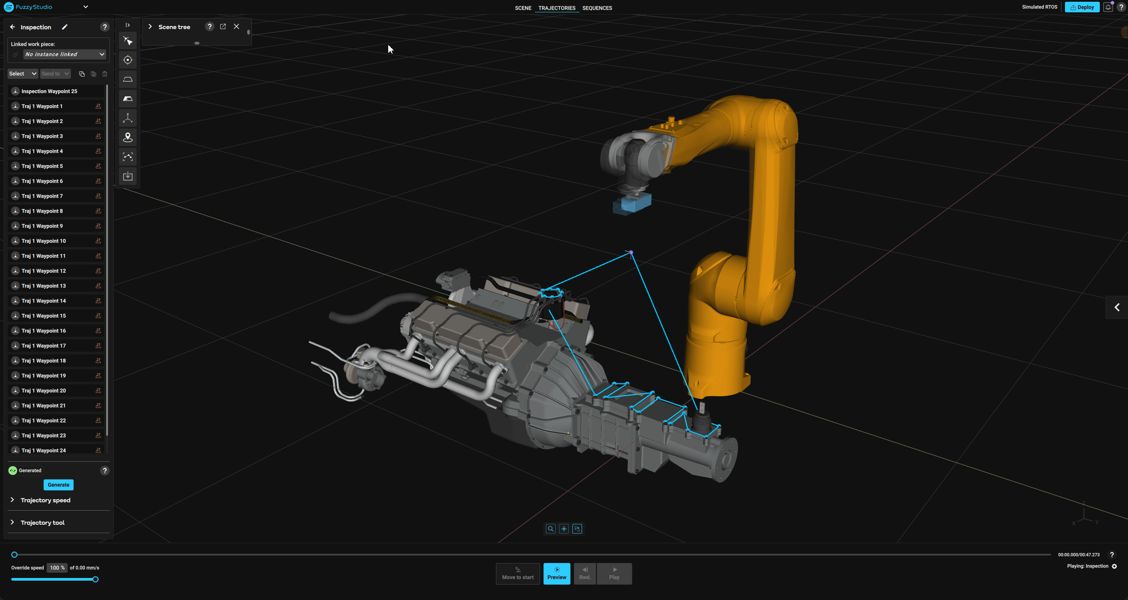
Task: Expand the Trajectory tool section
Action: click(x=42, y=523)
